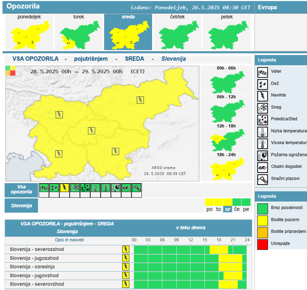Select the wind (Veter) warning filter icon
307x290 pixels.
point(44,188)
